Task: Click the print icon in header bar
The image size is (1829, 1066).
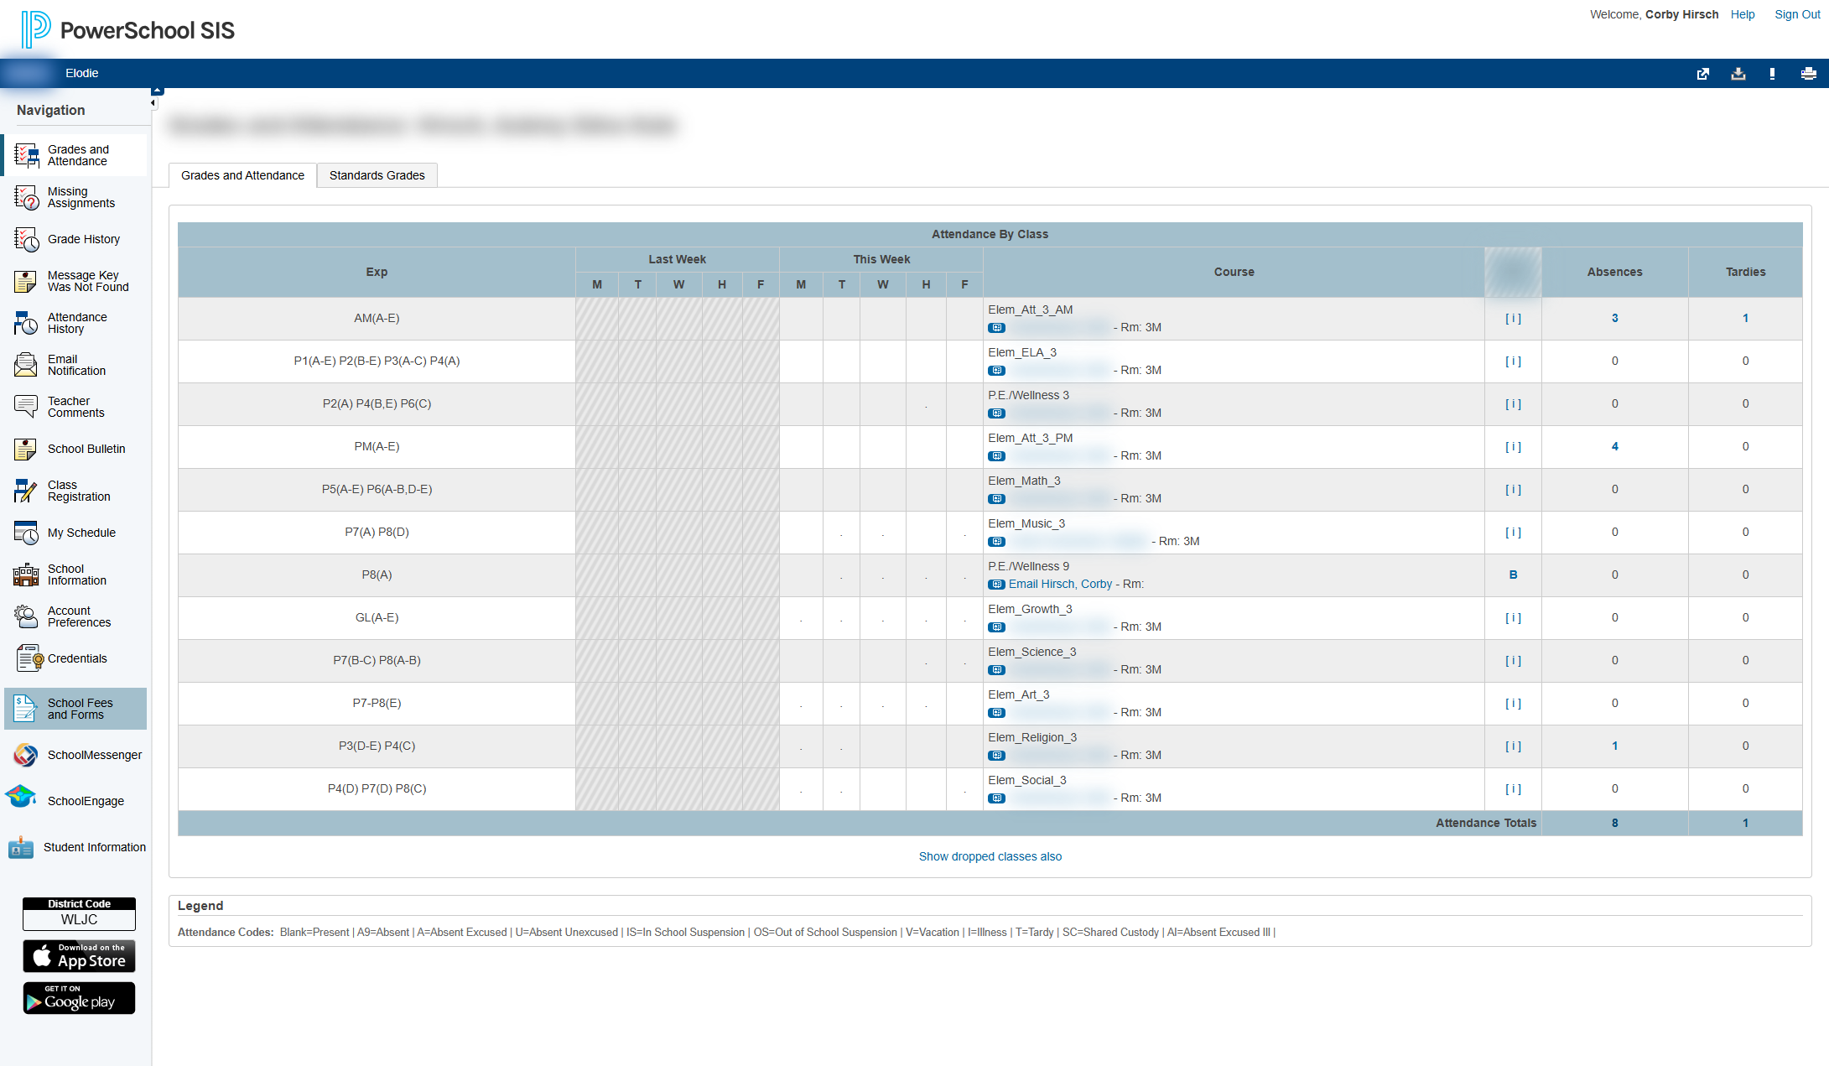Action: [x=1809, y=74]
